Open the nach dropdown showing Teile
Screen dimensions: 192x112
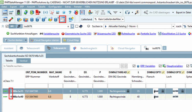(x=187, y=26)
